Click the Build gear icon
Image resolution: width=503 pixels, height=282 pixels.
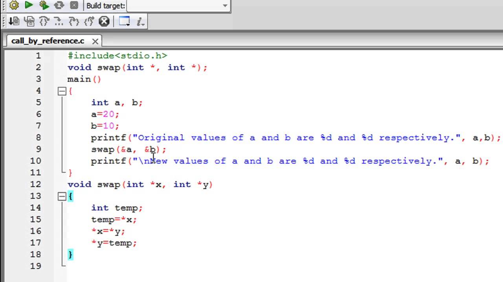click(14, 5)
